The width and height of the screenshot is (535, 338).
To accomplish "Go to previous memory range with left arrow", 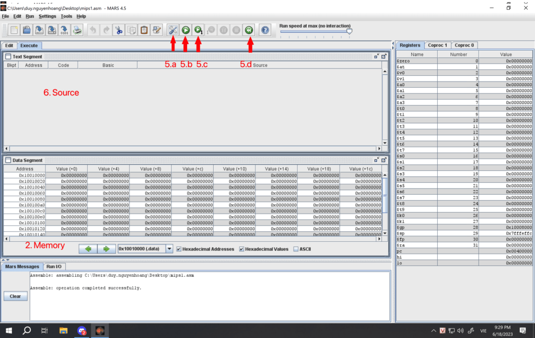I will (88, 249).
